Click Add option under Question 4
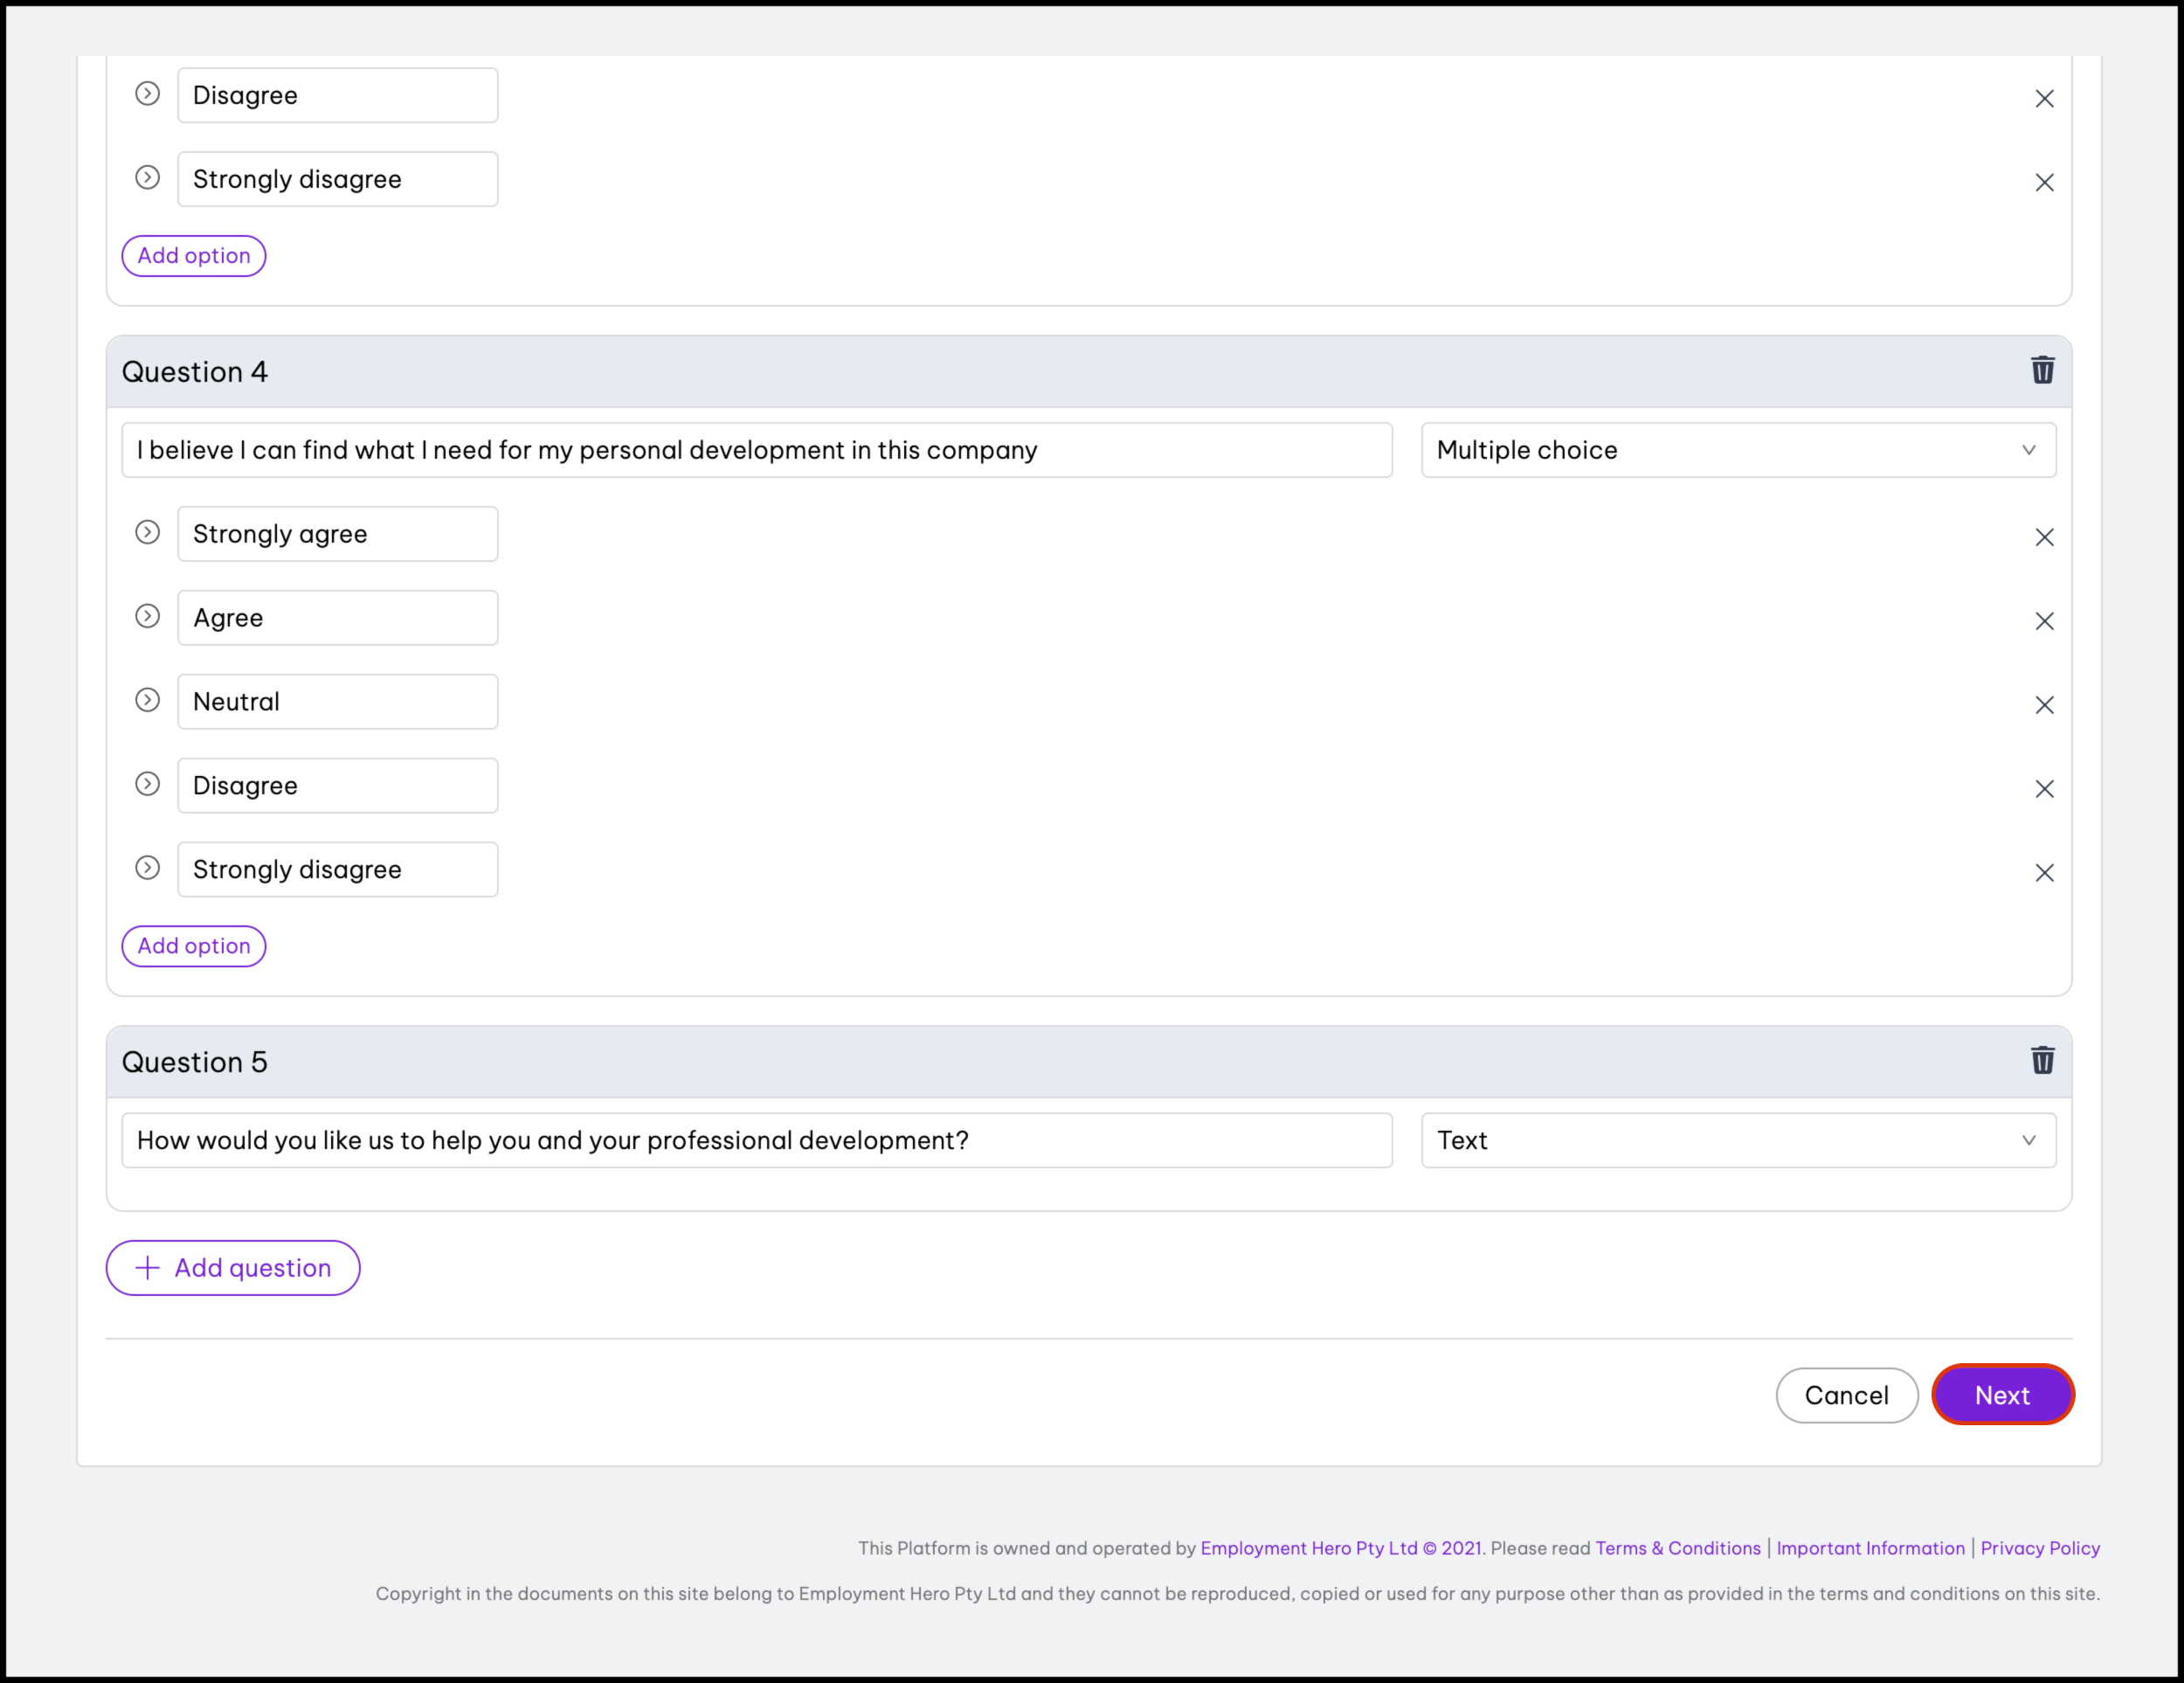 tap(194, 946)
